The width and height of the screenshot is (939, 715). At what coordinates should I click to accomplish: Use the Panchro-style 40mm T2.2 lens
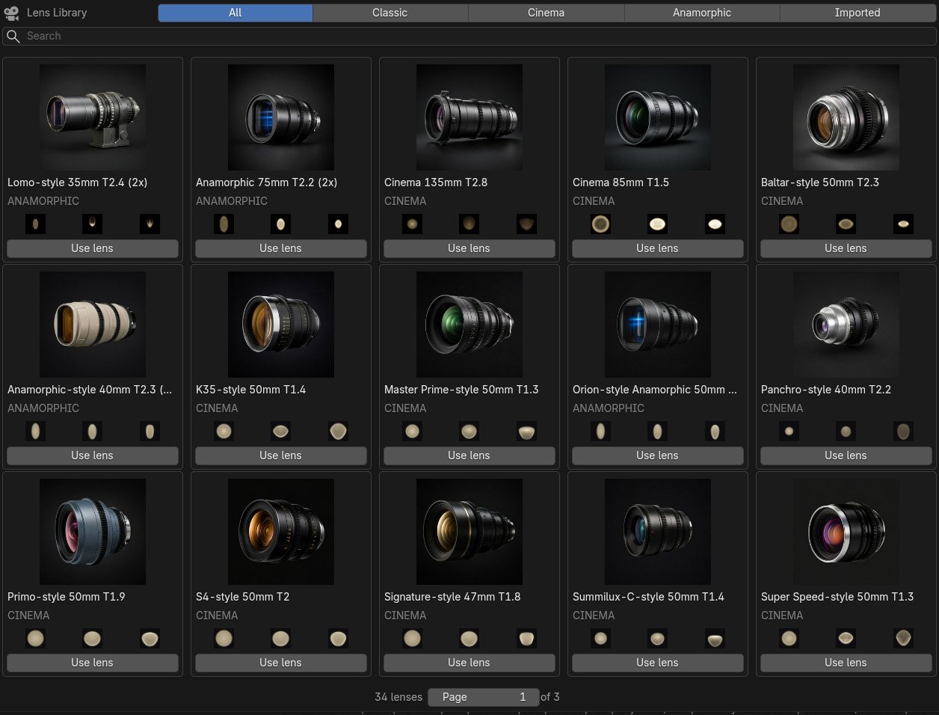[846, 455]
